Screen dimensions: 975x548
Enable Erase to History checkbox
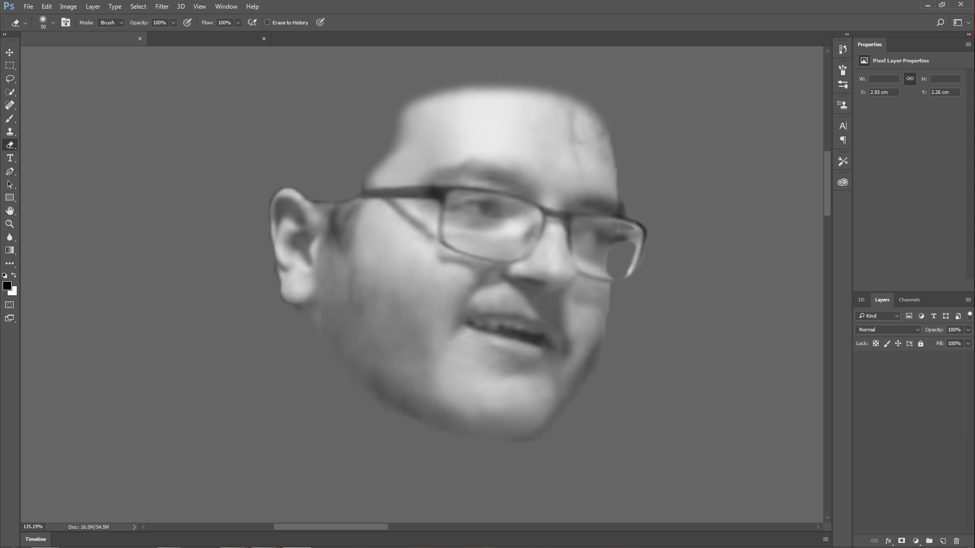coord(267,22)
